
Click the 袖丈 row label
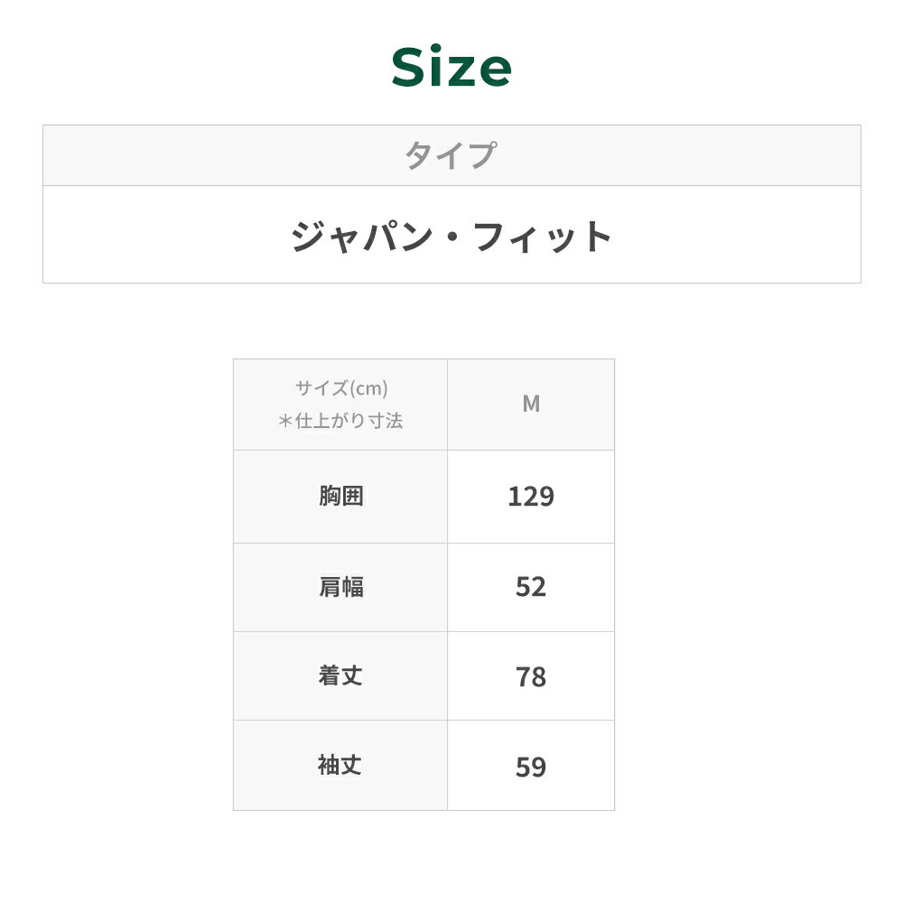tap(340, 766)
